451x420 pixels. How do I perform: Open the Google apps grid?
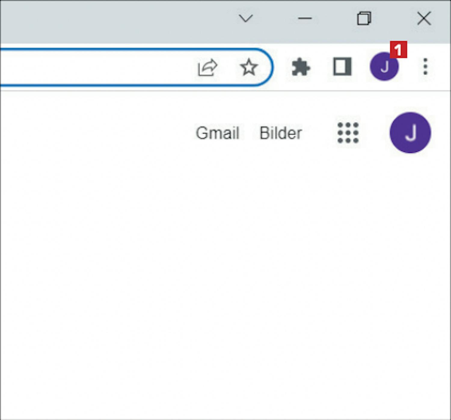click(x=348, y=133)
